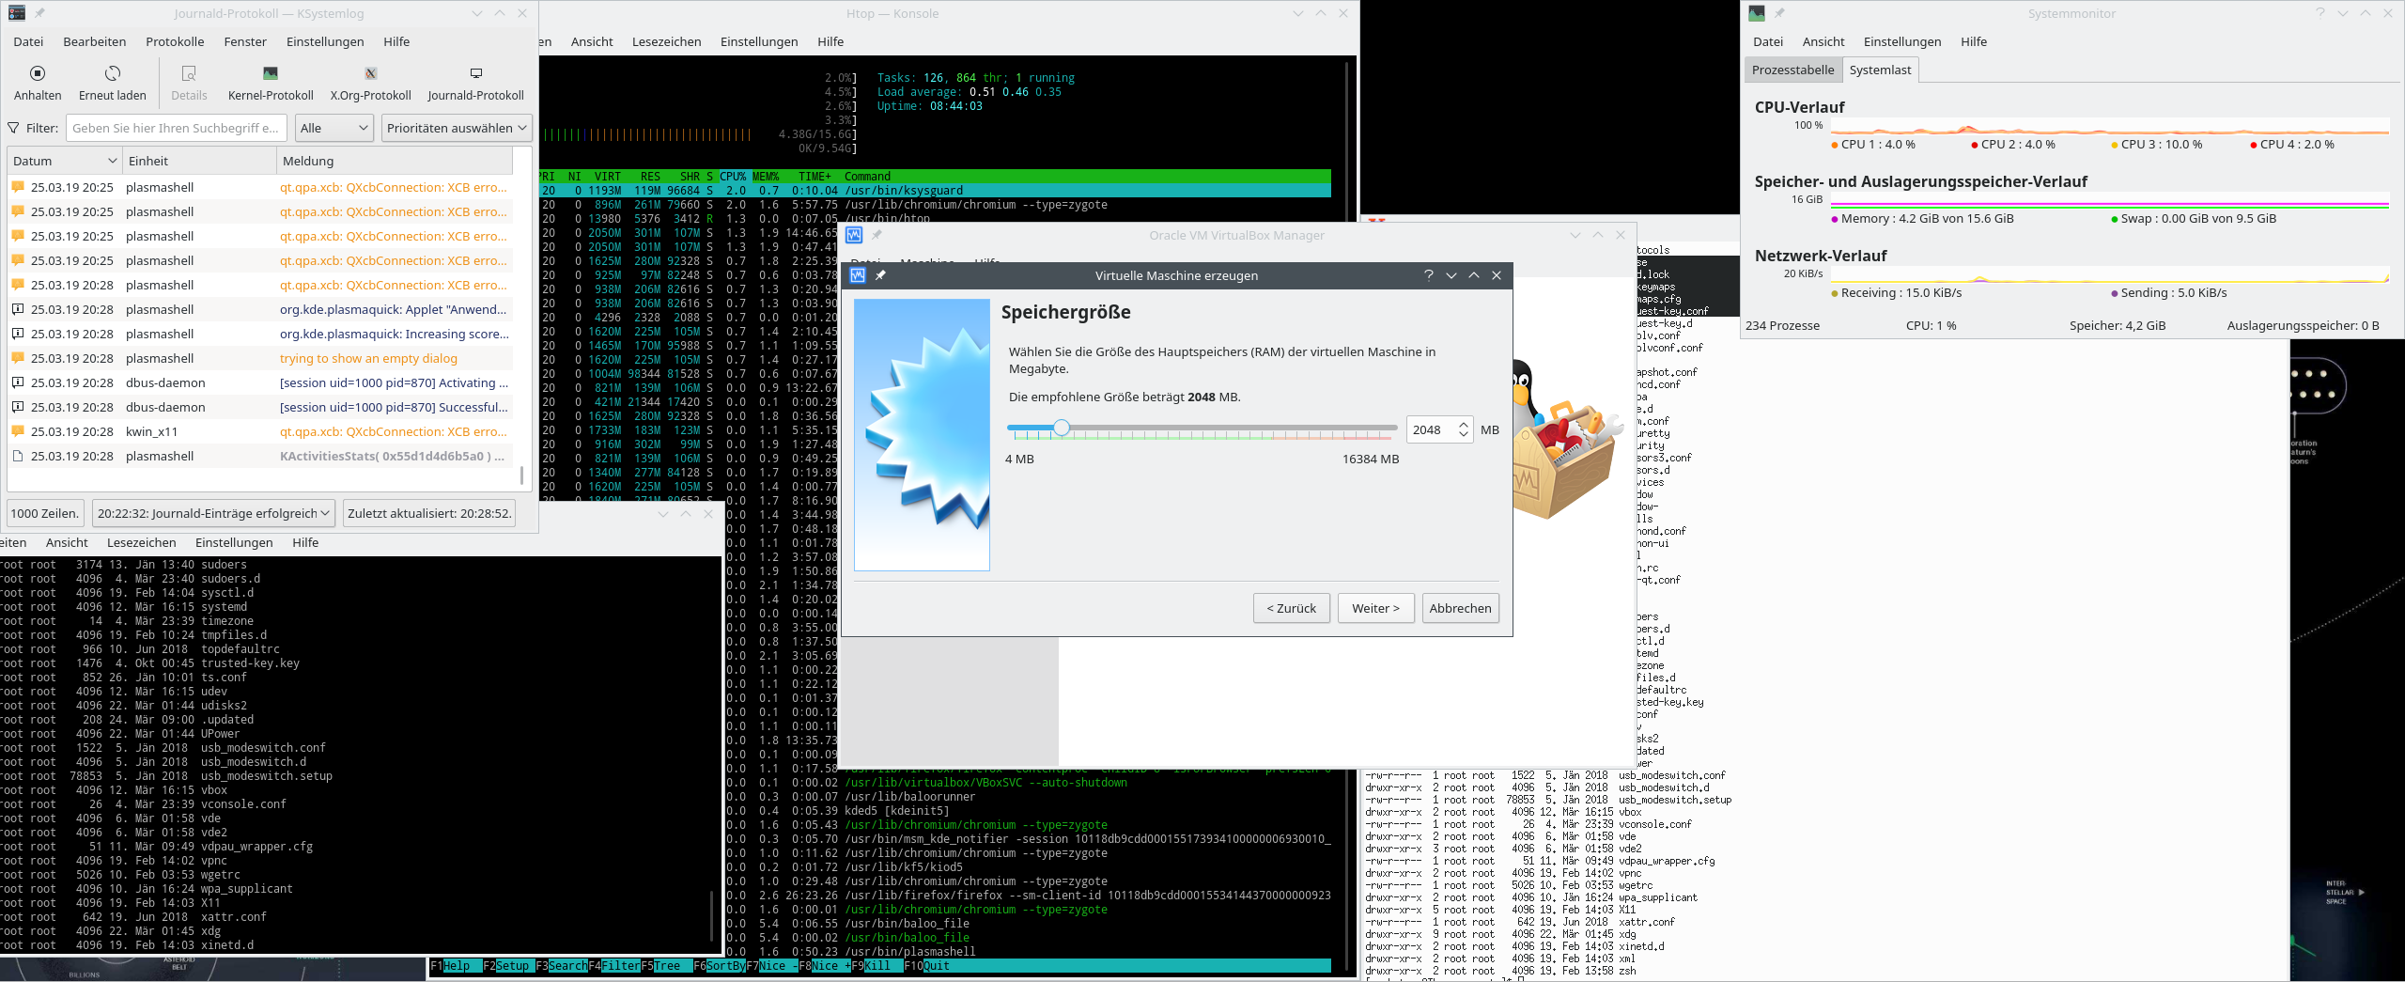This screenshot has width=2405, height=982.
Task: Click the Weiter > button
Action: click(x=1375, y=608)
